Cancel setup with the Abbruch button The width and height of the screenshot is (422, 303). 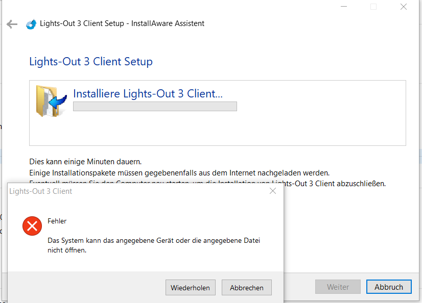pos(388,287)
